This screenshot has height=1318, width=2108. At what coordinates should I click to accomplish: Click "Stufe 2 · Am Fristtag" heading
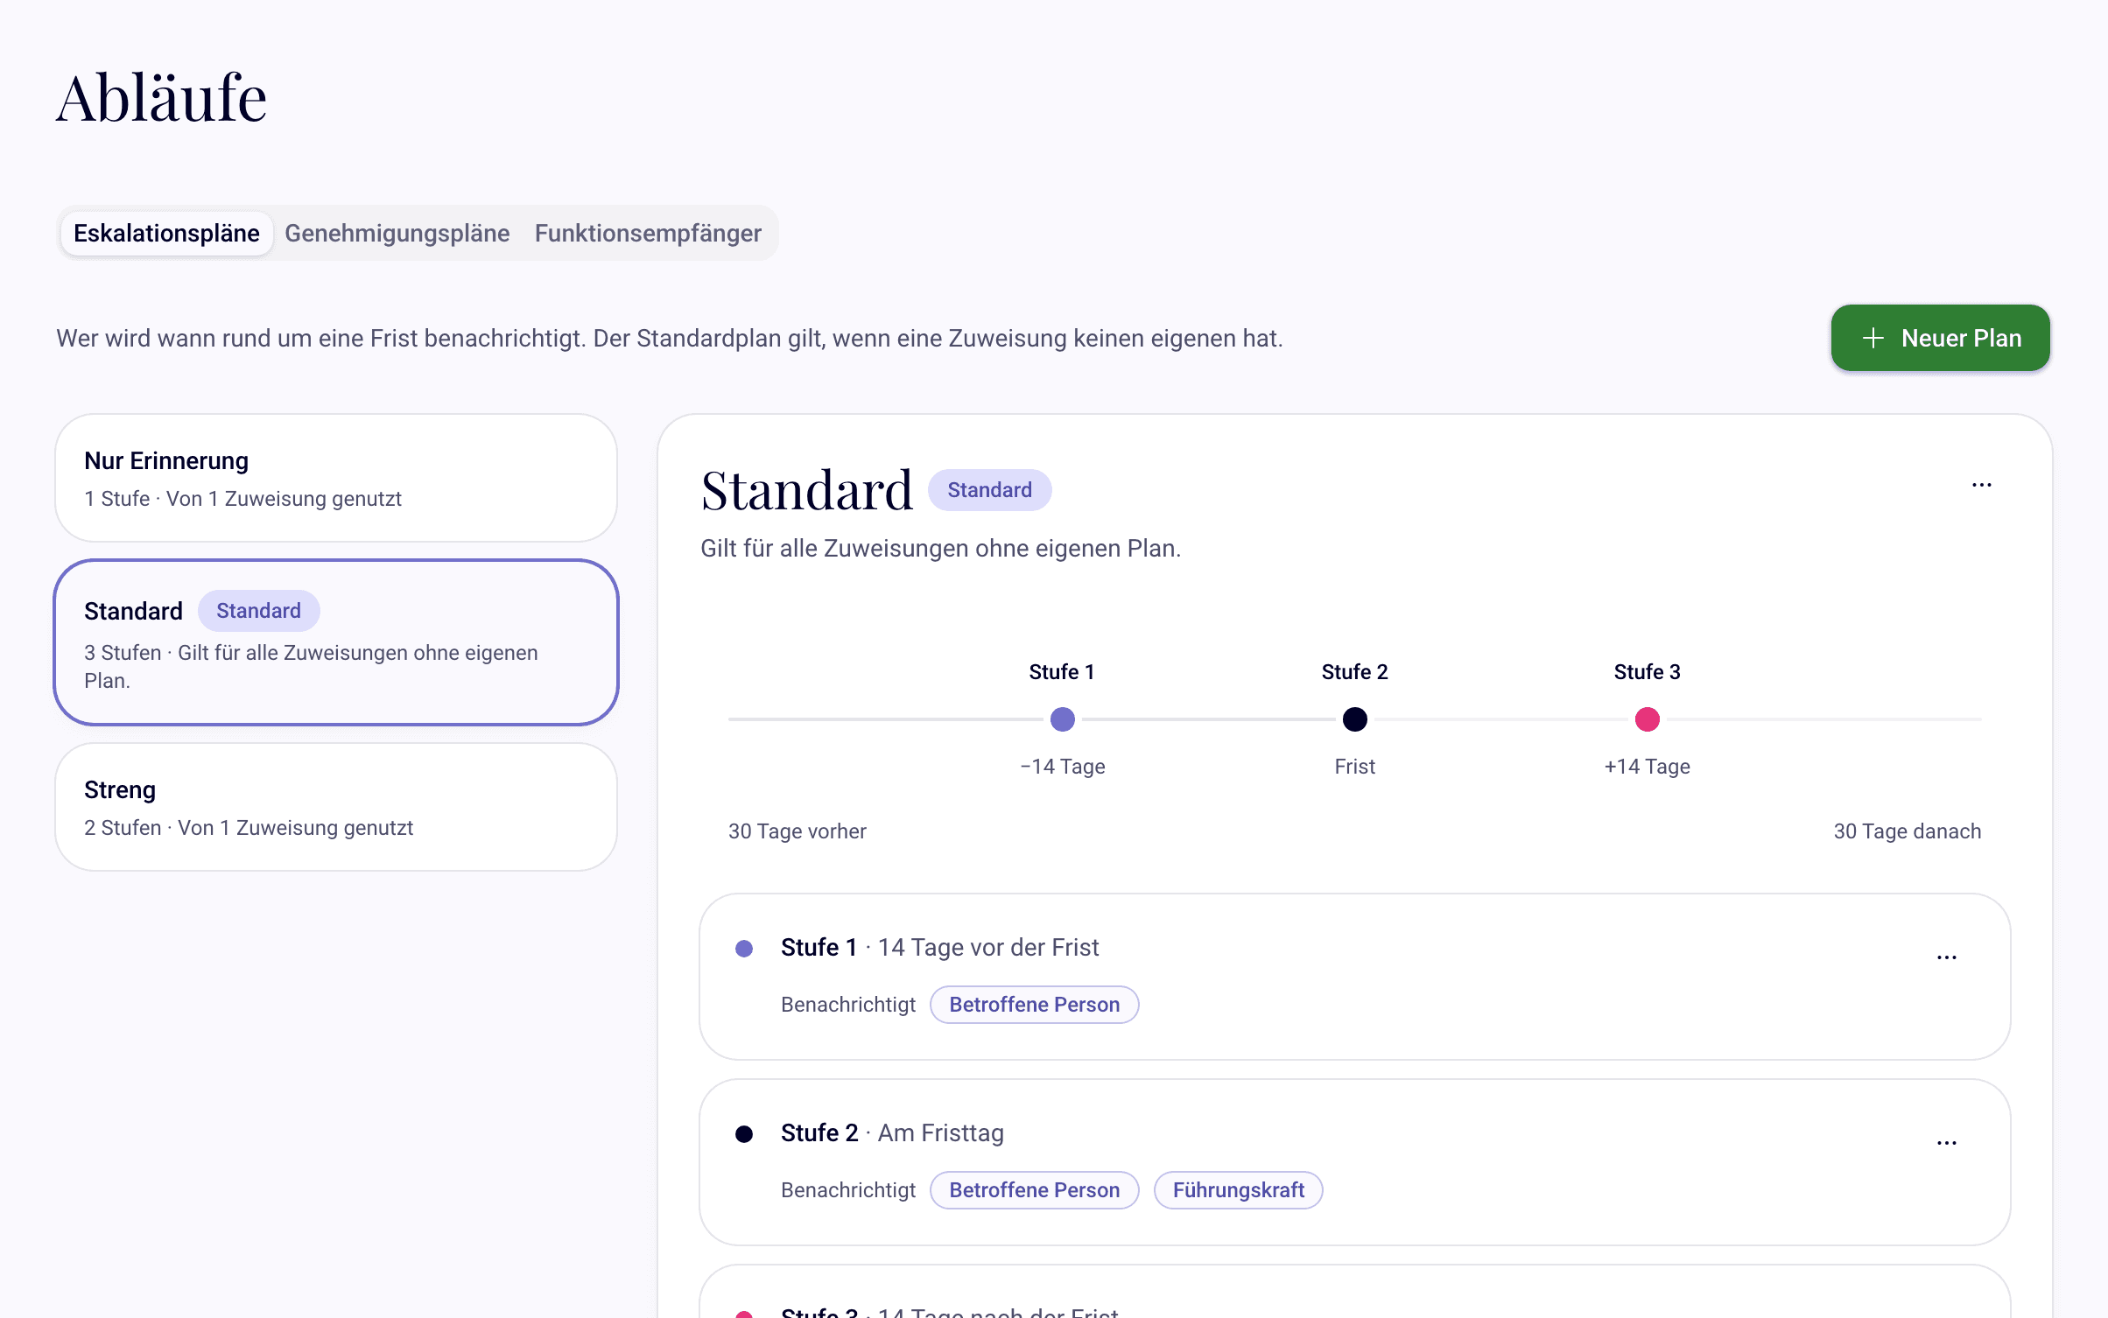point(892,1133)
